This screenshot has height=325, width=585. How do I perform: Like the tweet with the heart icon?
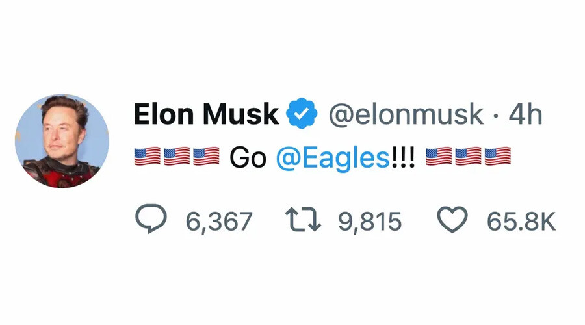coord(452,220)
